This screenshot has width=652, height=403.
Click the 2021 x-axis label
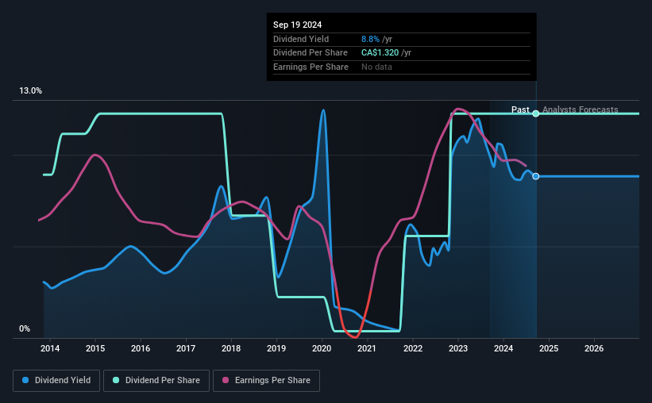coord(367,348)
